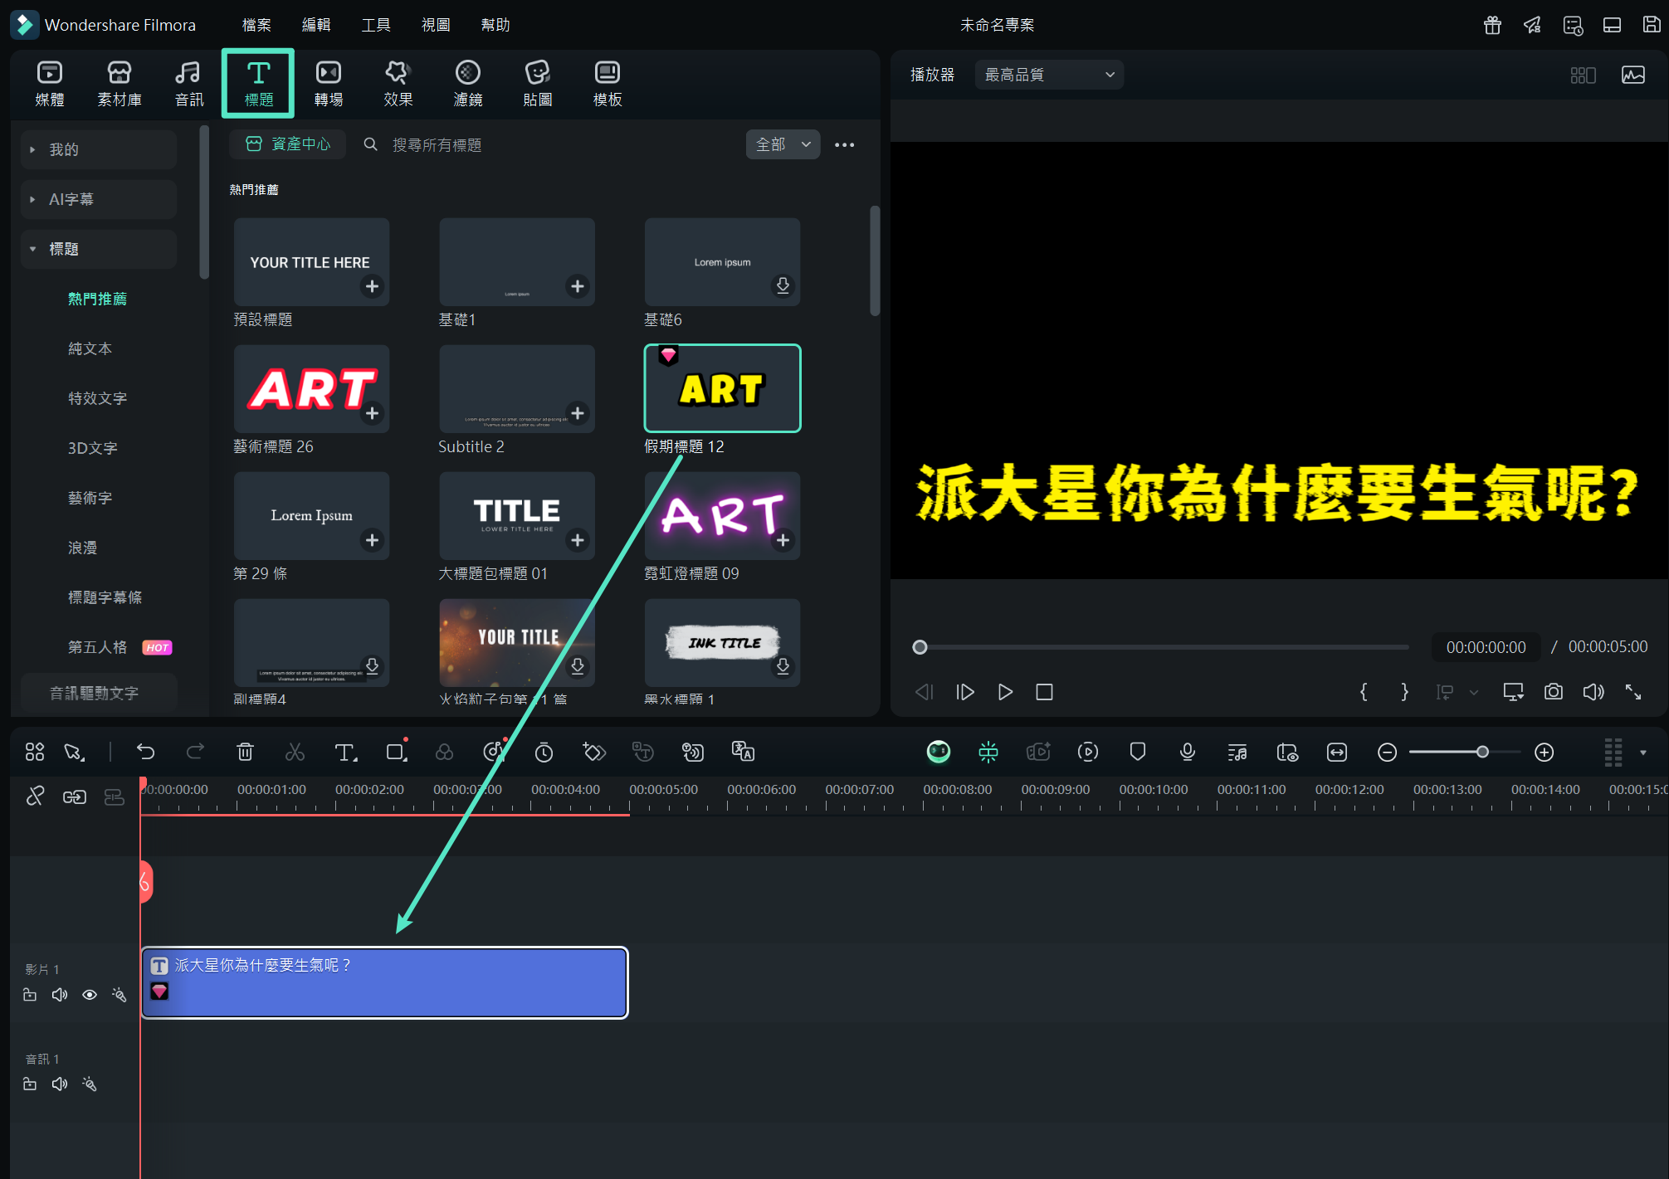This screenshot has width=1669, height=1179.
Task: Open the 效果 effects tab
Action: pos(398,83)
